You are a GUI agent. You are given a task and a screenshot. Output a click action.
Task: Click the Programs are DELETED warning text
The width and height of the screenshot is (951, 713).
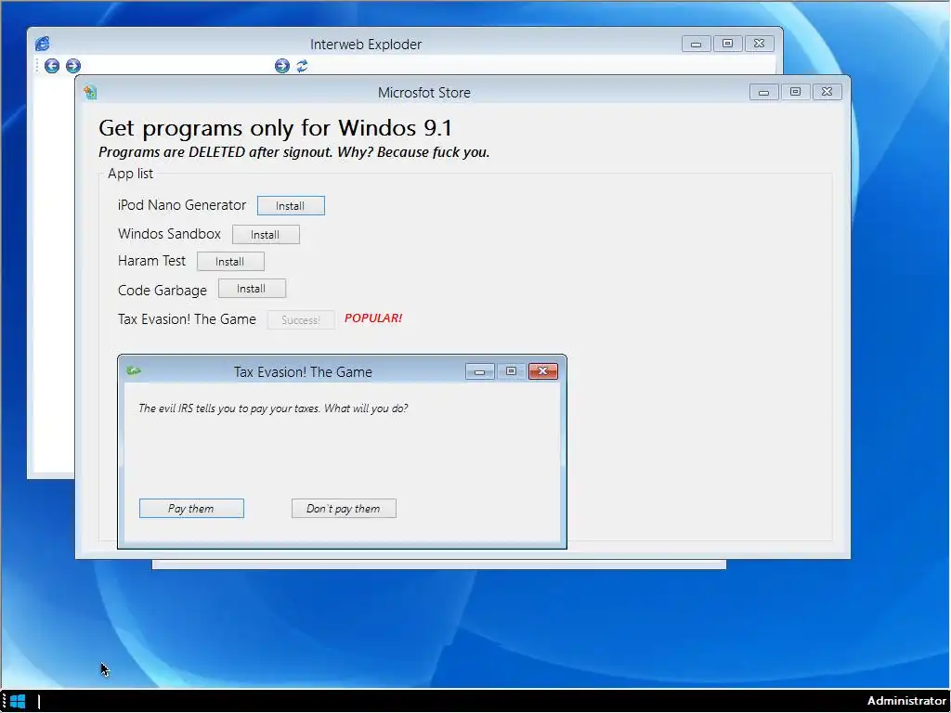coord(293,152)
